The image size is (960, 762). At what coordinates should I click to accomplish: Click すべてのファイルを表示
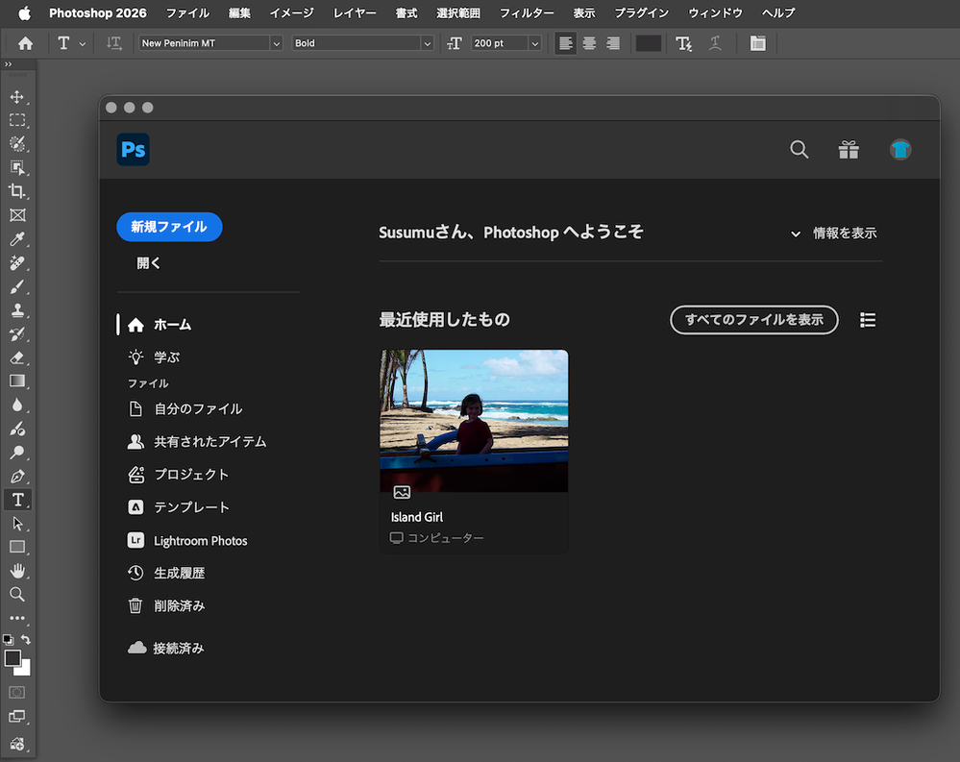coord(753,320)
